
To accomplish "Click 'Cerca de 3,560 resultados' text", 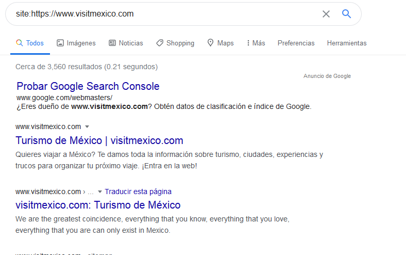I will 59,67.
